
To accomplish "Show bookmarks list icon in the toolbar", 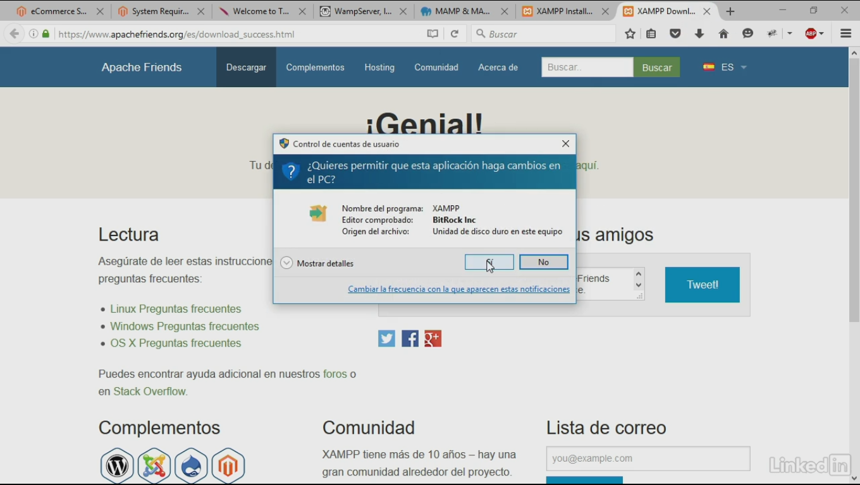I will pos(651,34).
